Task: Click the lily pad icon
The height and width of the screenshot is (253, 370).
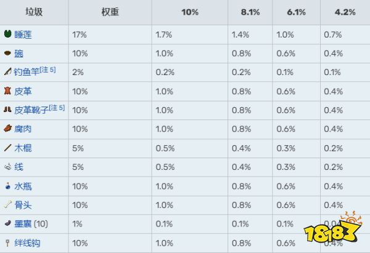Action: (x=8, y=34)
